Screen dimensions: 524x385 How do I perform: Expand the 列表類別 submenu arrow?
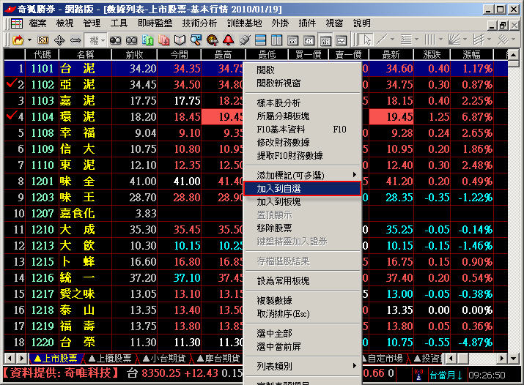355,365
